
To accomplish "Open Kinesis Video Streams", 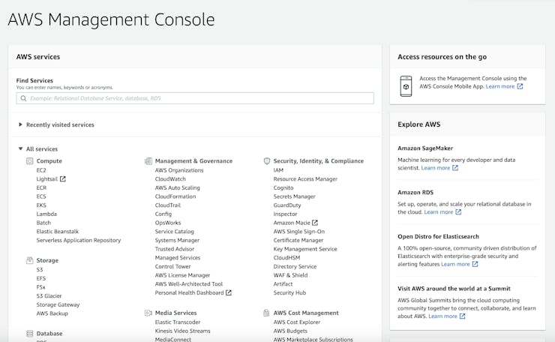I will click(182, 331).
